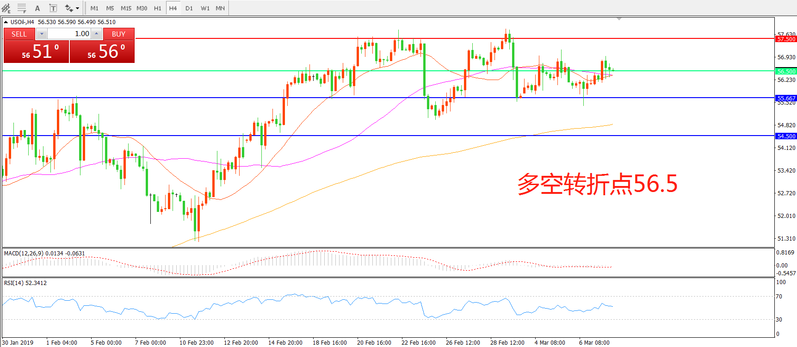Select the Fibonacci Retracement tool
This screenshot has height=347, width=797.
click(22, 8)
